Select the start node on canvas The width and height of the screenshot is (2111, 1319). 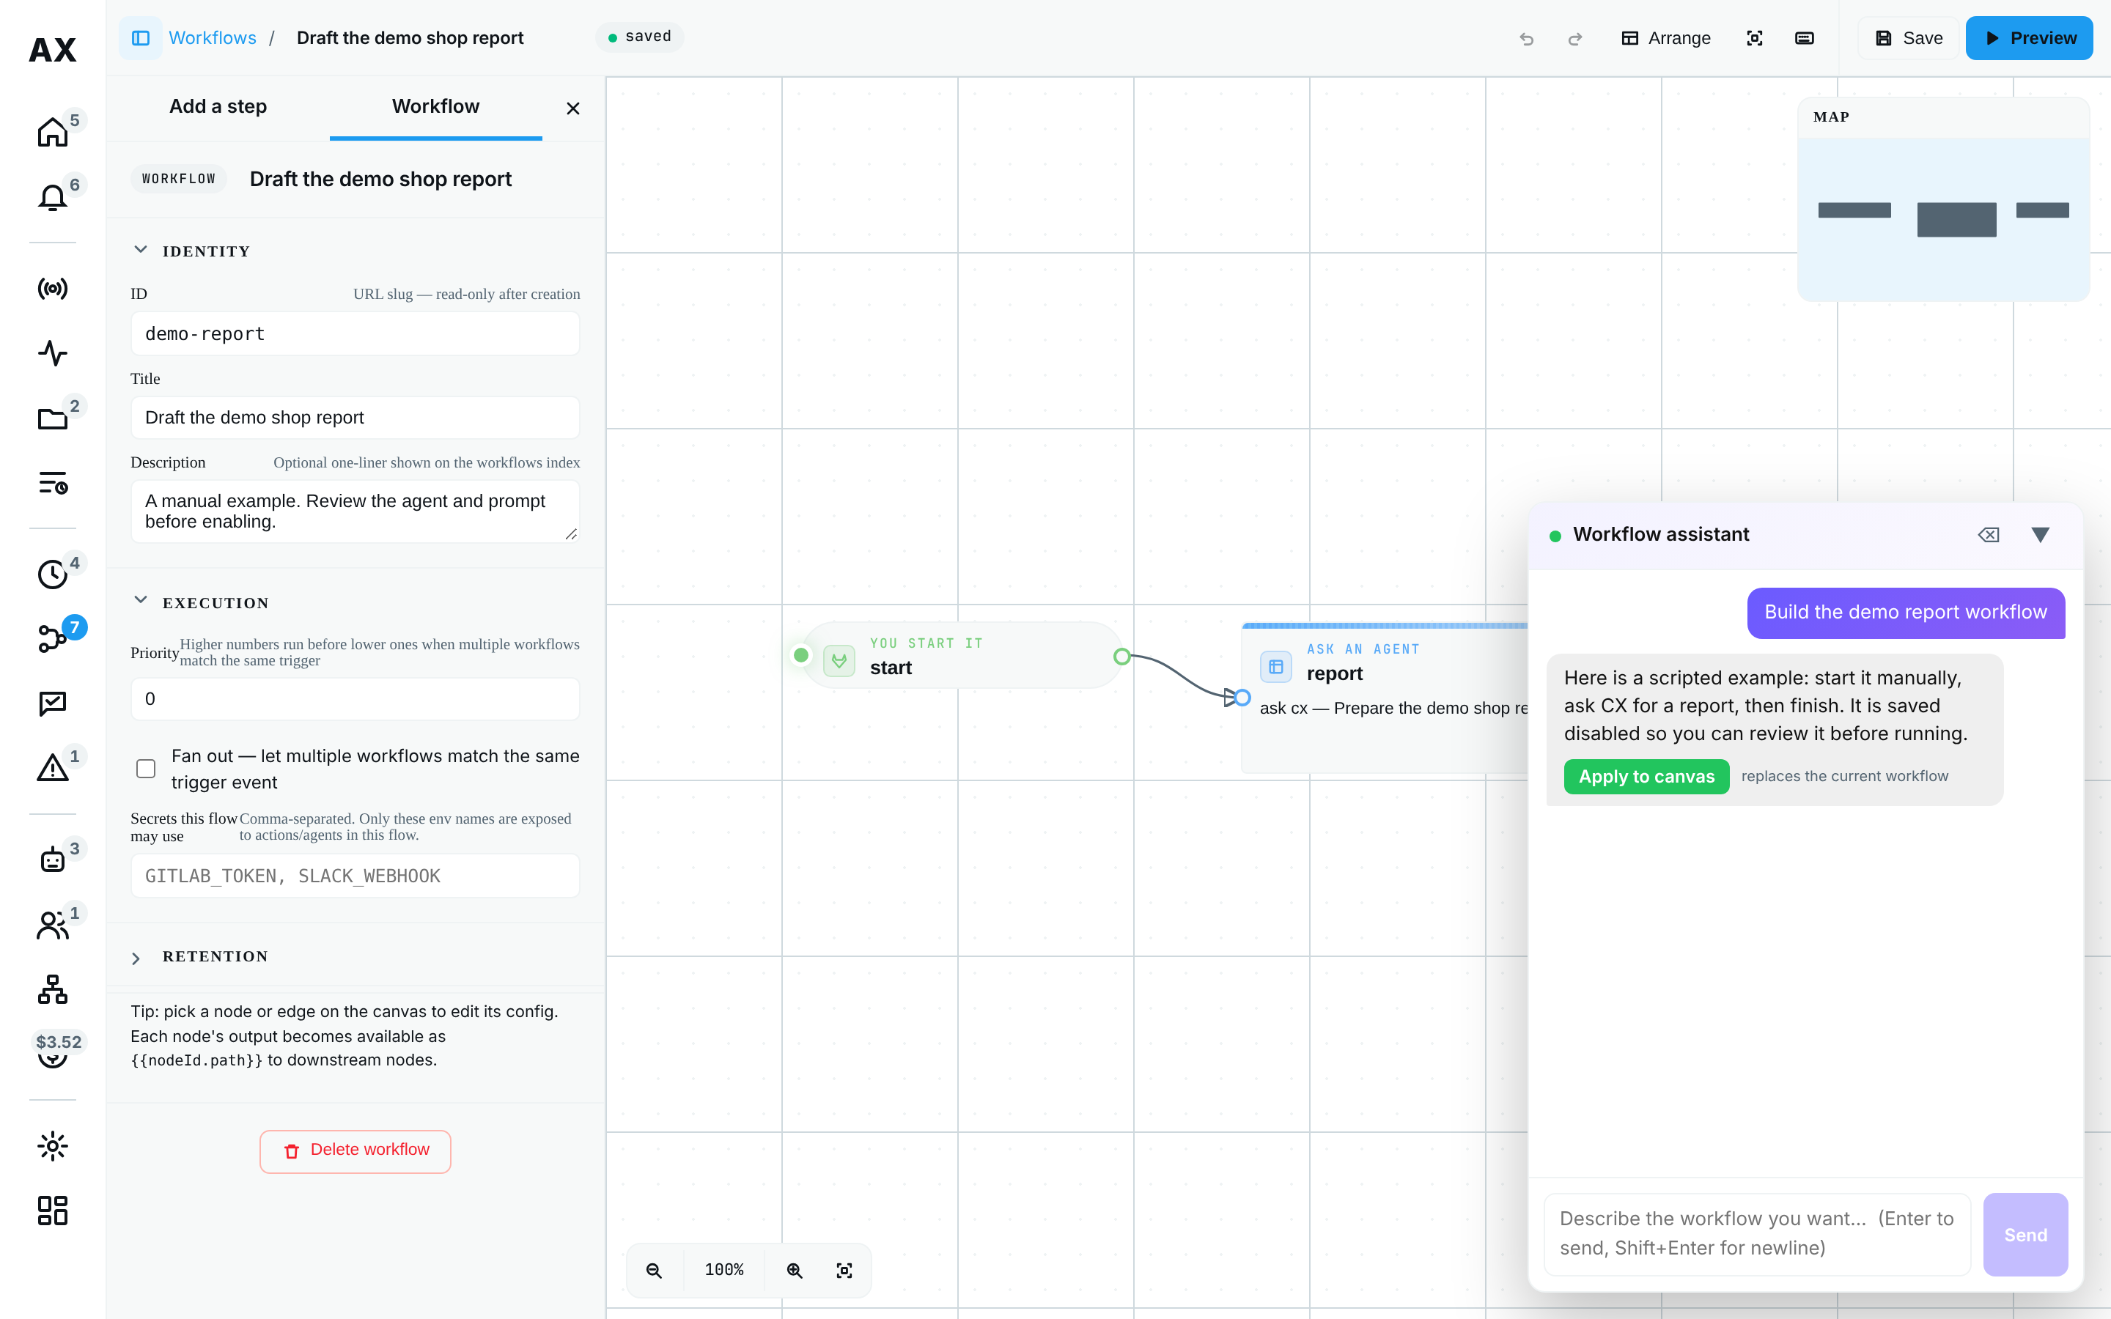tap(961, 655)
